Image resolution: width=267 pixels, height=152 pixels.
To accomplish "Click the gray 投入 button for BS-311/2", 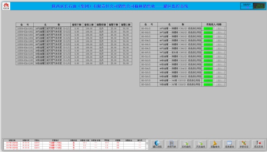I will 220,56.
